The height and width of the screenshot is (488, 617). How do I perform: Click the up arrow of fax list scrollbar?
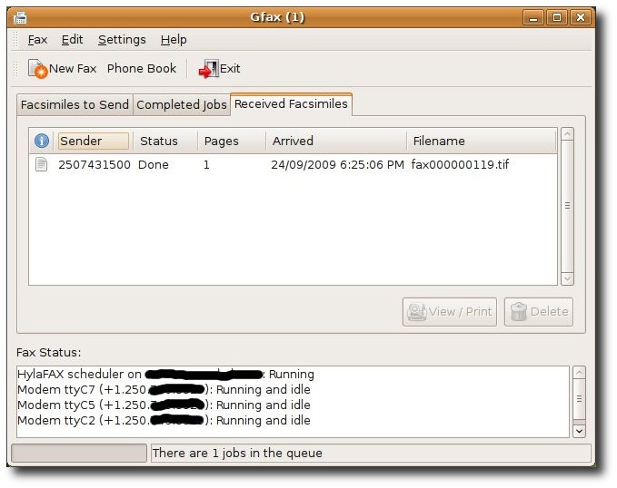coord(567,134)
